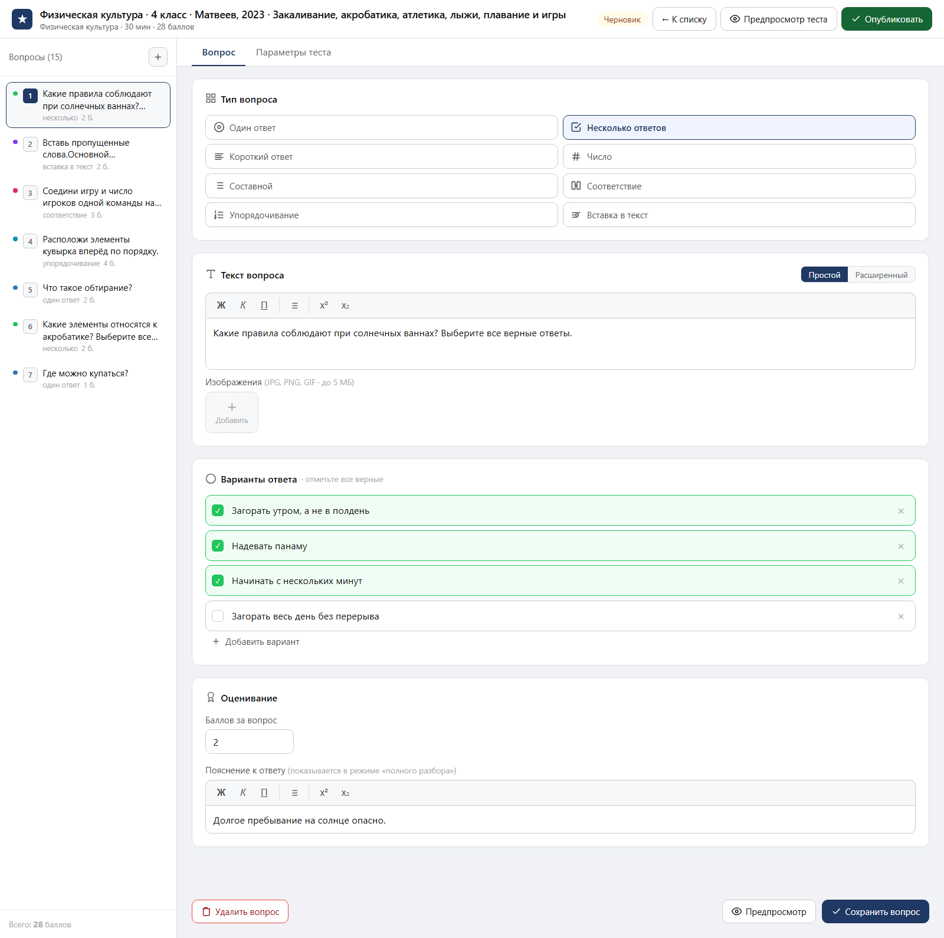This screenshot has height=938, width=944.
Task: Apply superscript in question text toolbar
Action: click(324, 306)
